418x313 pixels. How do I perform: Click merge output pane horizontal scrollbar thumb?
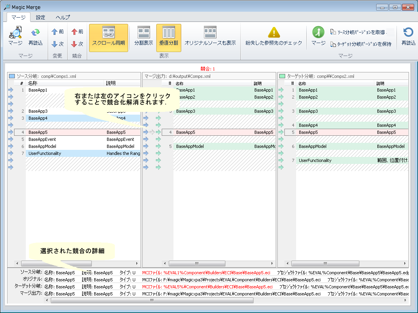pyautogui.click(x=197, y=263)
